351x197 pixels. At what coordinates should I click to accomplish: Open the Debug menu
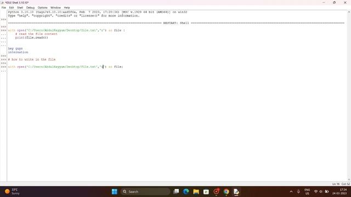30,8
